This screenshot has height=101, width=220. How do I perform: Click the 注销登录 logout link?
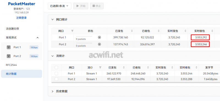[x=21, y=18]
